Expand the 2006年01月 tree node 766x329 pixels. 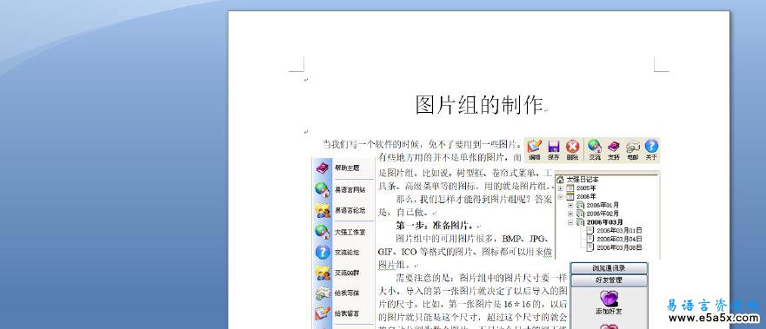(x=570, y=205)
